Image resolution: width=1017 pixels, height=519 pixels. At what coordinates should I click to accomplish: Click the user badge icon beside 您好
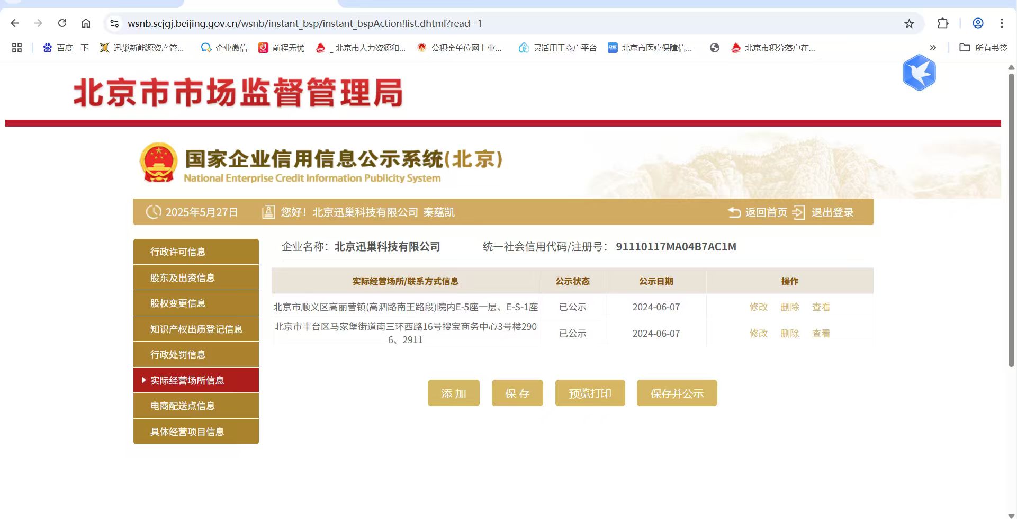[268, 212]
